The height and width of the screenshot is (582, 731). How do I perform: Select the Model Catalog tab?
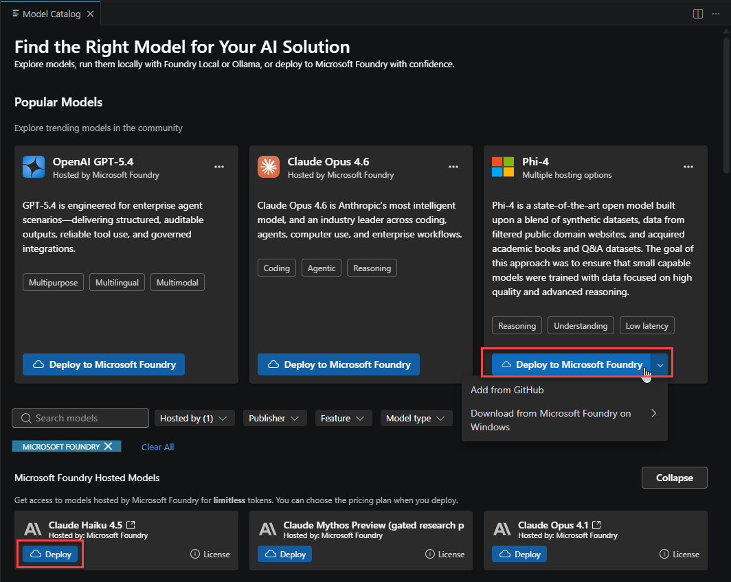[52, 14]
